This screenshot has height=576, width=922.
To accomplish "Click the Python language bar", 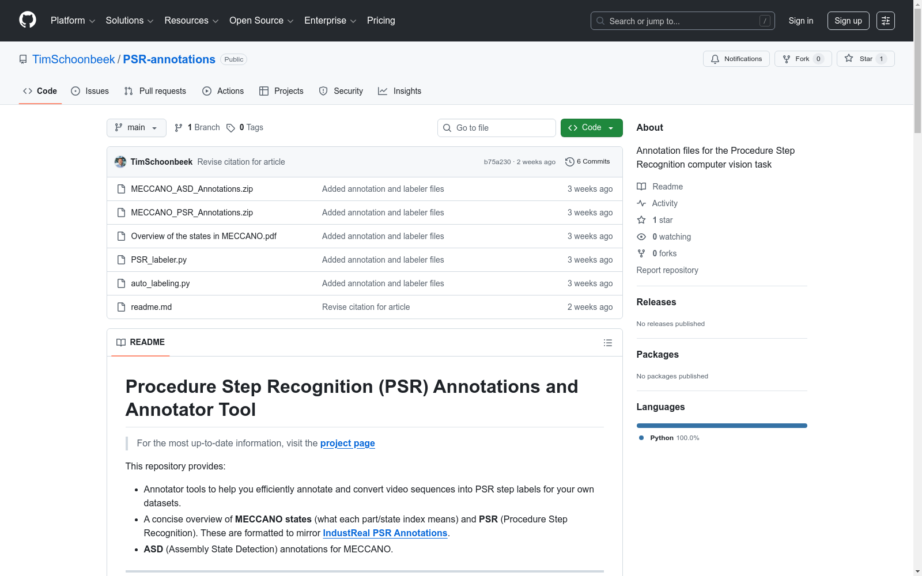I will (x=722, y=426).
